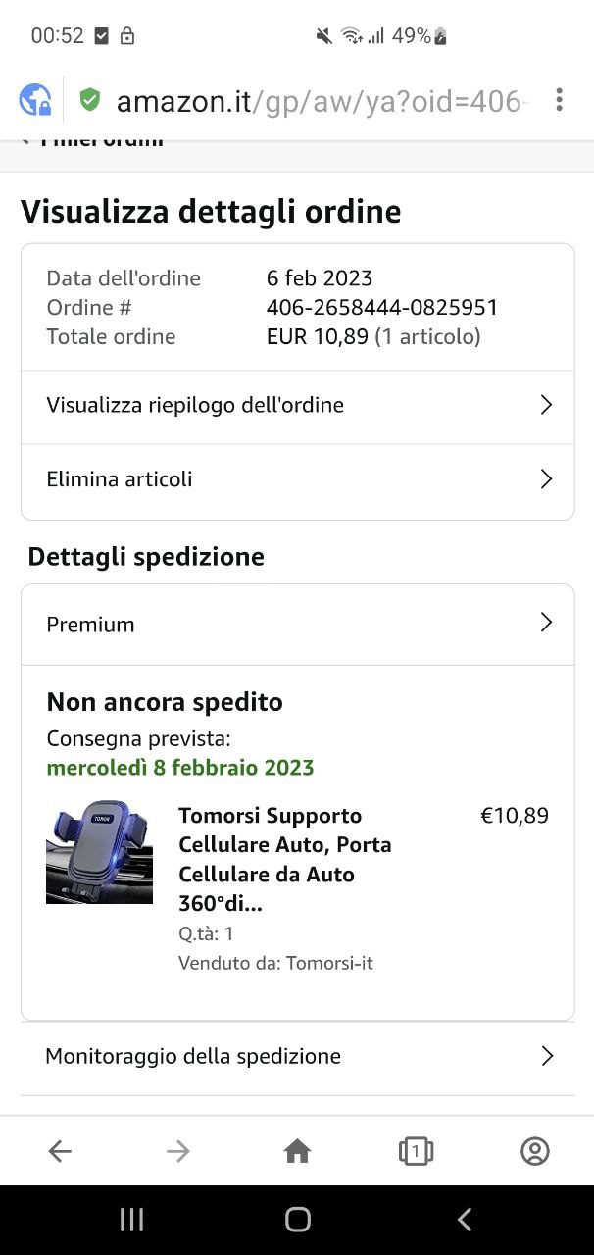Open the Tomorsi Supporto Cellulare Auto product link

[285, 859]
